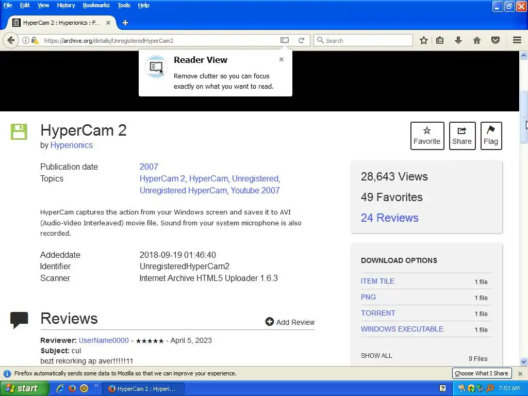
Task: Open the Youtube 2007 topic link
Action: (x=255, y=190)
